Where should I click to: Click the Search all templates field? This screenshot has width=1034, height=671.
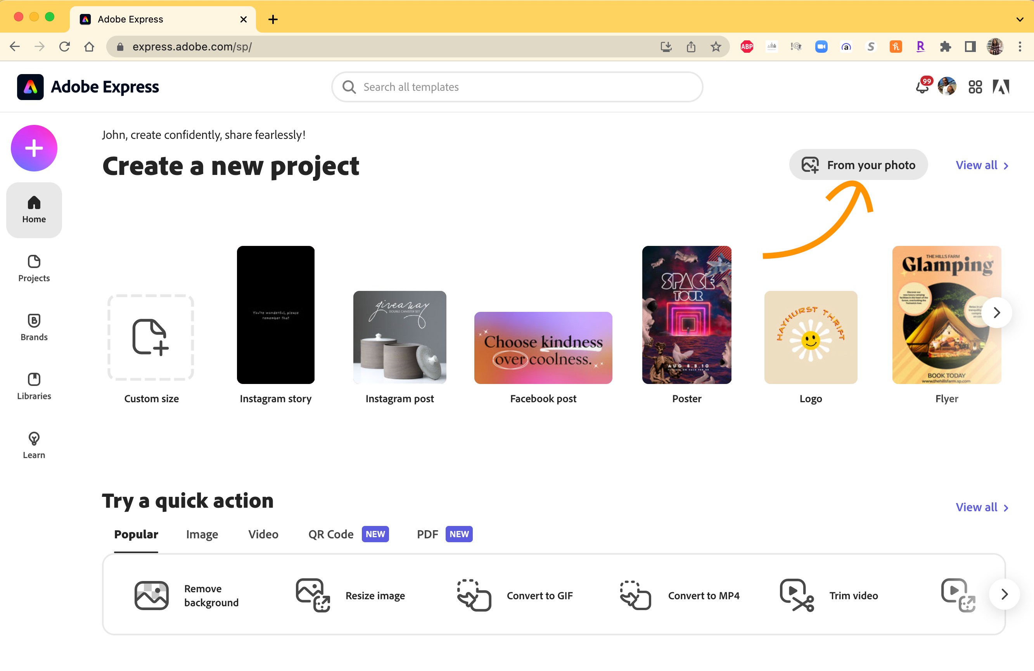(517, 87)
